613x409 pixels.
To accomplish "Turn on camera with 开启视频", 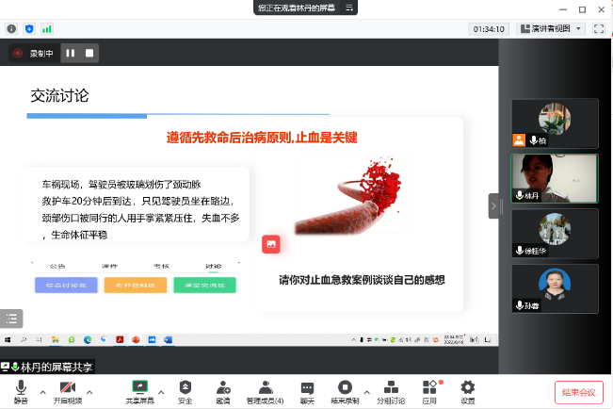I will pyautogui.click(x=67, y=391).
